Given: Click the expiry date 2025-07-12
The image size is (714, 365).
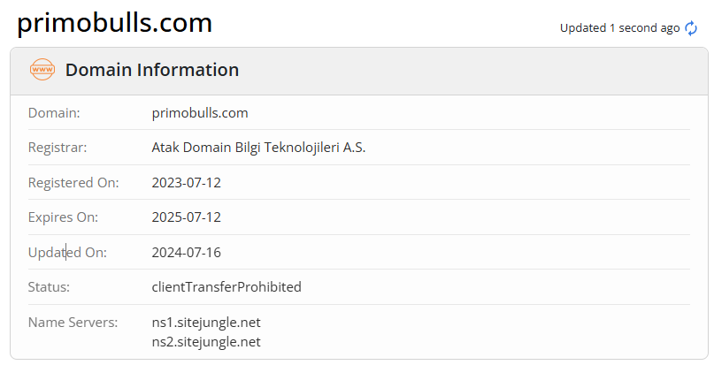Looking at the screenshot, I should [x=187, y=217].
